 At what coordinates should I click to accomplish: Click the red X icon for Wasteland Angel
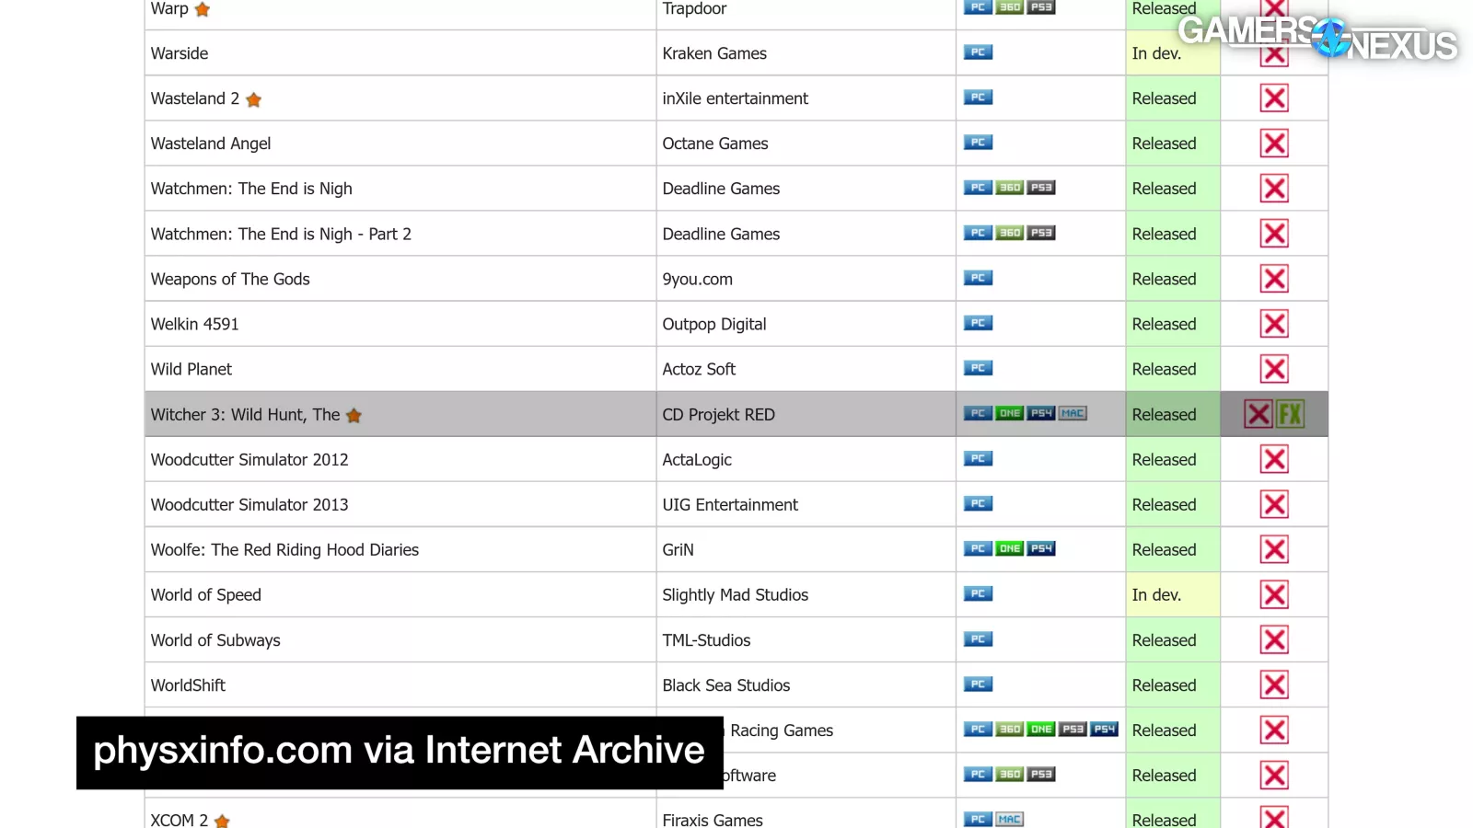pos(1274,144)
